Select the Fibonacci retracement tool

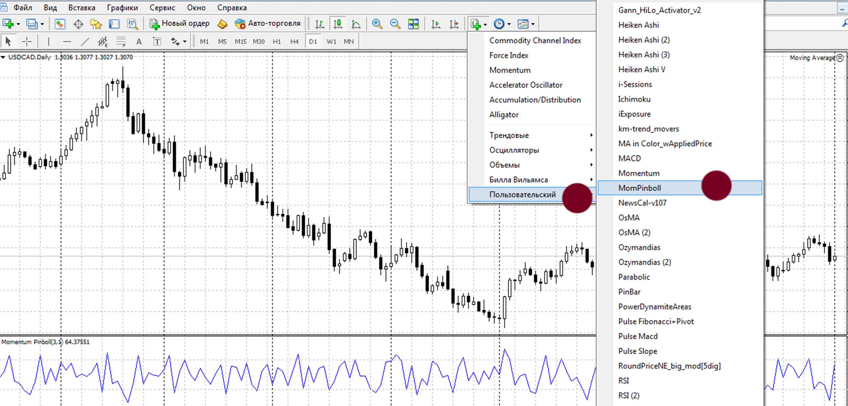(x=121, y=41)
